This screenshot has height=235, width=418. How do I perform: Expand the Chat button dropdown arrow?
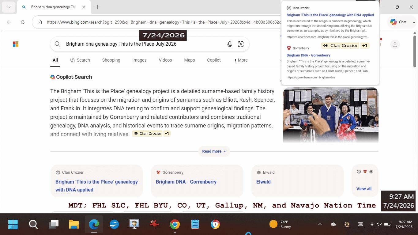tap(414, 22)
